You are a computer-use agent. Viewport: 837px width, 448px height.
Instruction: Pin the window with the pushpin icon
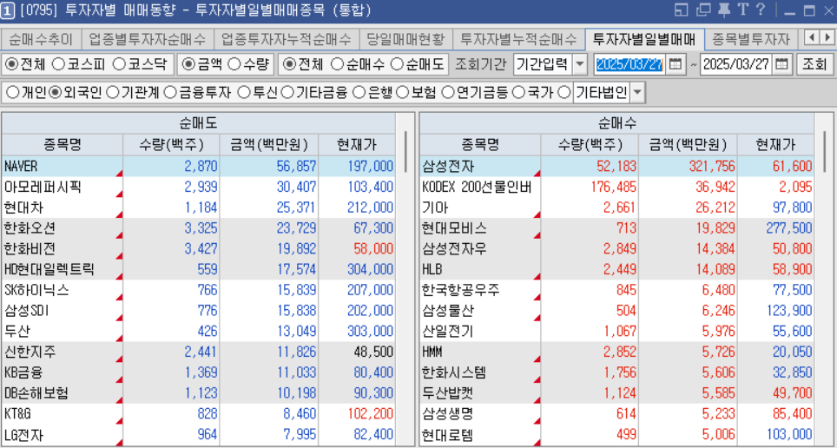tap(724, 10)
